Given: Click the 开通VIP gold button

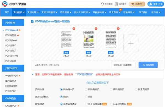Looking at the screenshot, I should pos(137,4).
